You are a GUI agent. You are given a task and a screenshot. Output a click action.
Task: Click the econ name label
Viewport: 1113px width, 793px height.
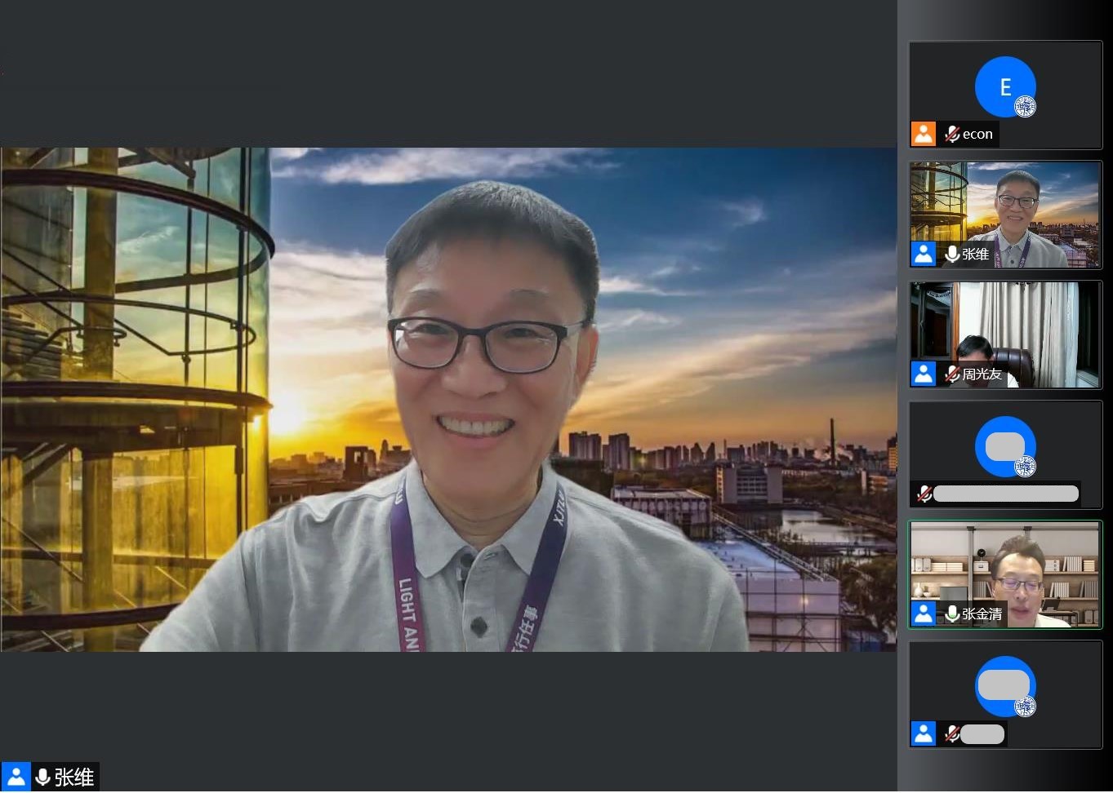click(x=977, y=134)
